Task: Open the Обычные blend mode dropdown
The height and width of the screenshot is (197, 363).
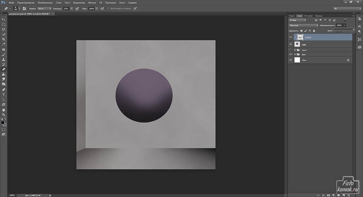Action: (303, 25)
